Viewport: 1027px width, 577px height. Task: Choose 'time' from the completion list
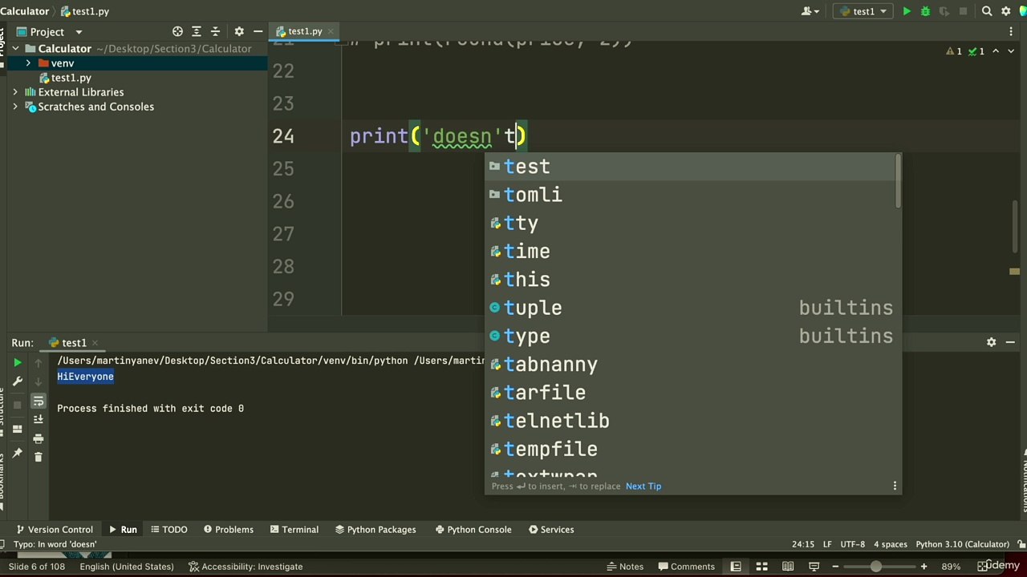(693, 252)
